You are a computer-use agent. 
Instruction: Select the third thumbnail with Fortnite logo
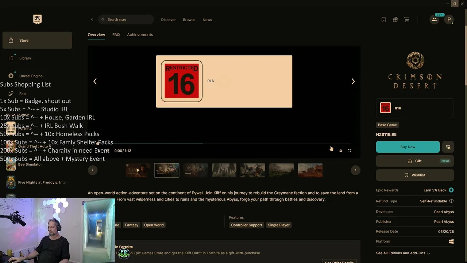click(195, 170)
